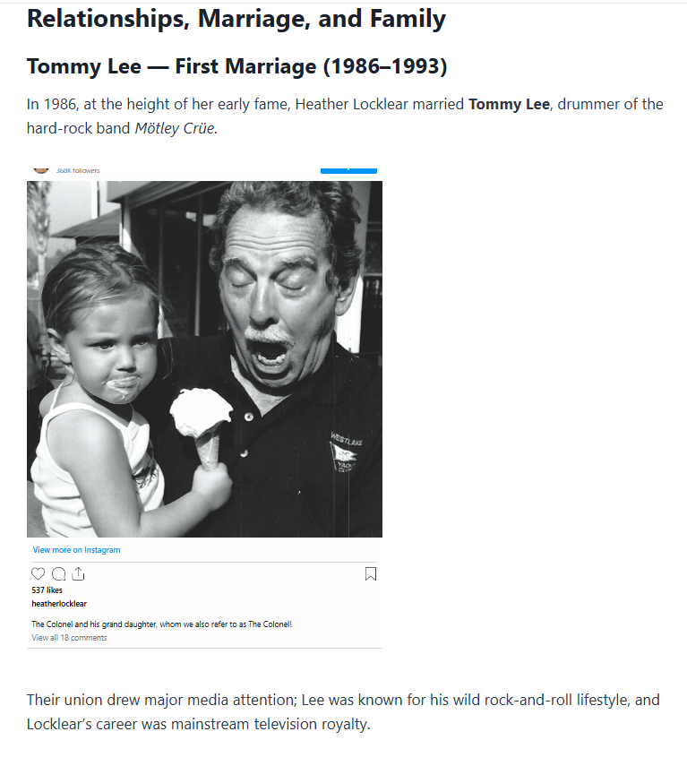The width and height of the screenshot is (687, 766).
Task: Select the "Tommy Lee — First Marriage (1986–1993)" subheading
Action: click(x=236, y=66)
